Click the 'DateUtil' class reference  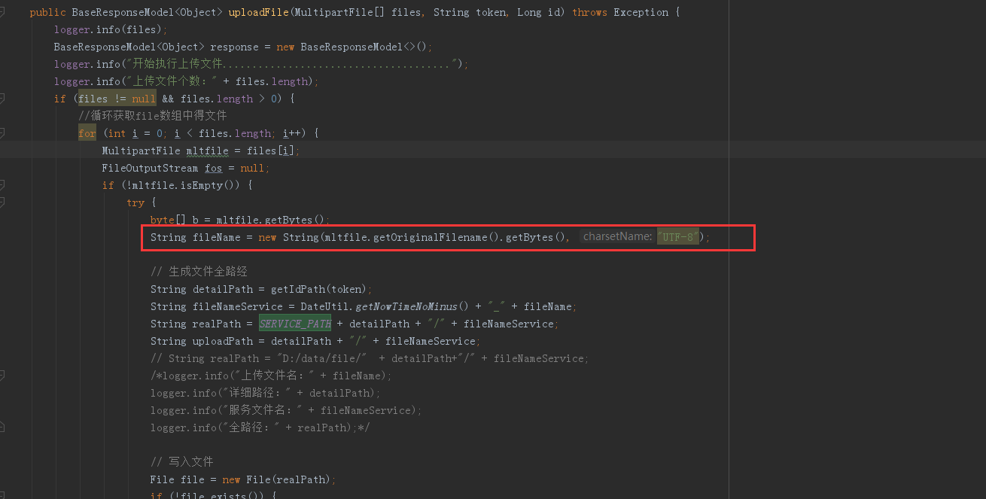pos(324,306)
